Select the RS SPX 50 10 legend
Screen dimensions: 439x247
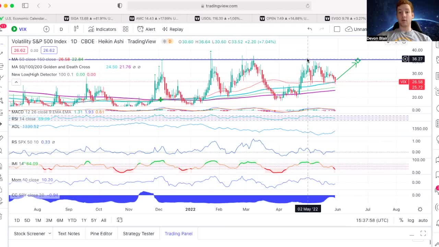[25, 142]
